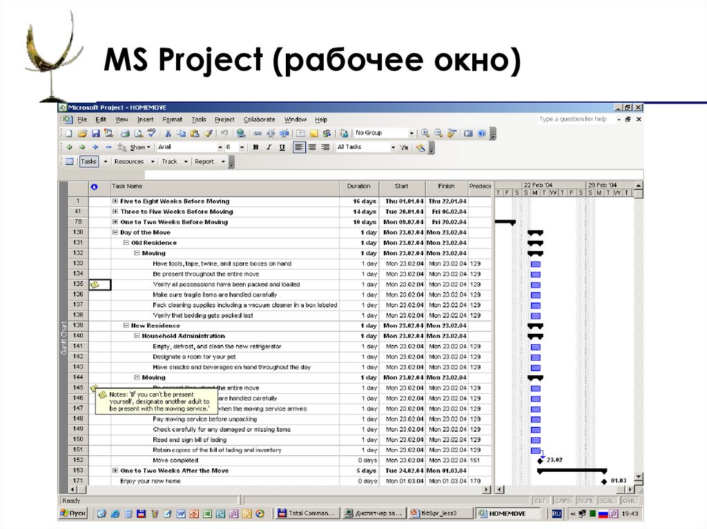Screen dimensions: 707x529
Task: Select the Format Painter brush icon
Action: pyautogui.click(x=208, y=133)
